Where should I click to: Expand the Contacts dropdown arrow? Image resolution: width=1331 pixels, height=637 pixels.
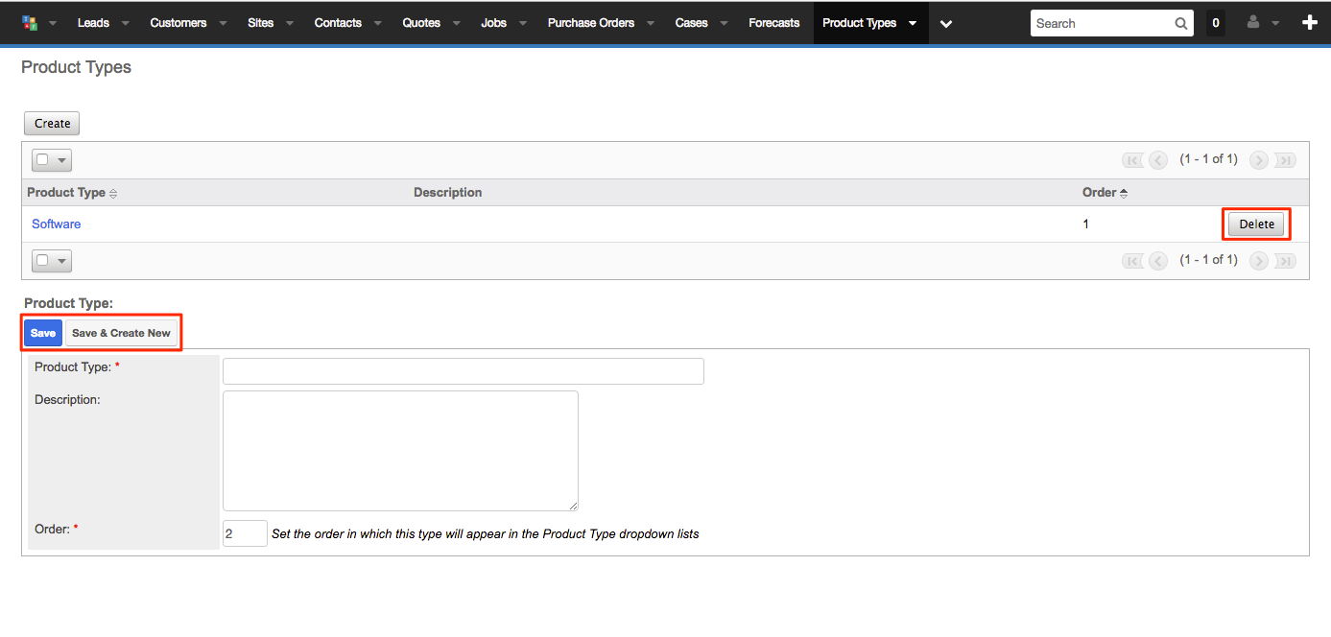(x=378, y=23)
